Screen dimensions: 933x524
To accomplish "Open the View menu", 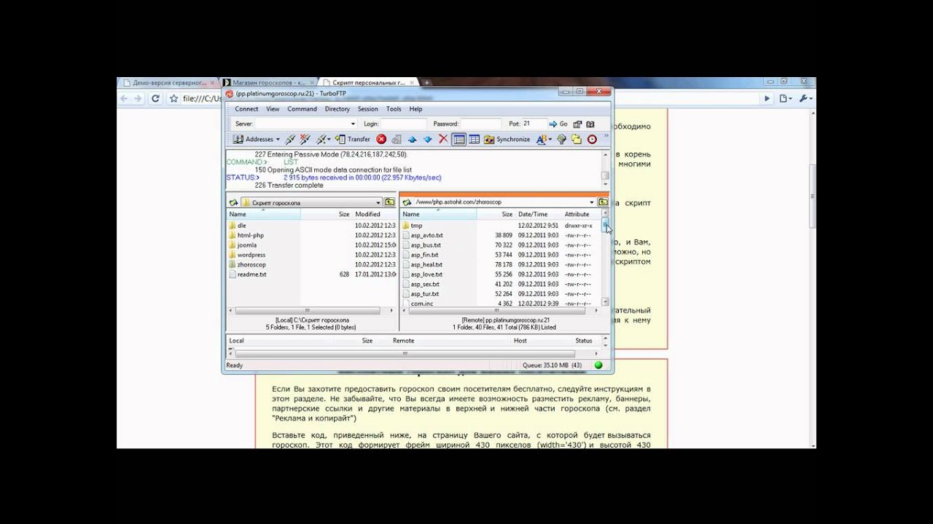I will (273, 109).
